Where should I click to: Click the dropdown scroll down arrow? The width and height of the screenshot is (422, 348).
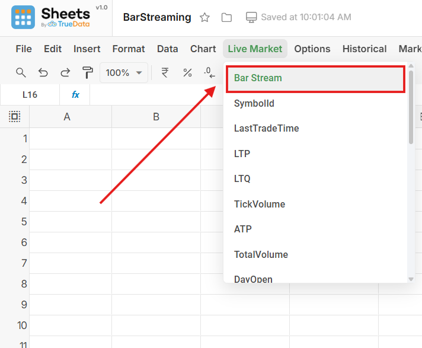[x=411, y=279]
